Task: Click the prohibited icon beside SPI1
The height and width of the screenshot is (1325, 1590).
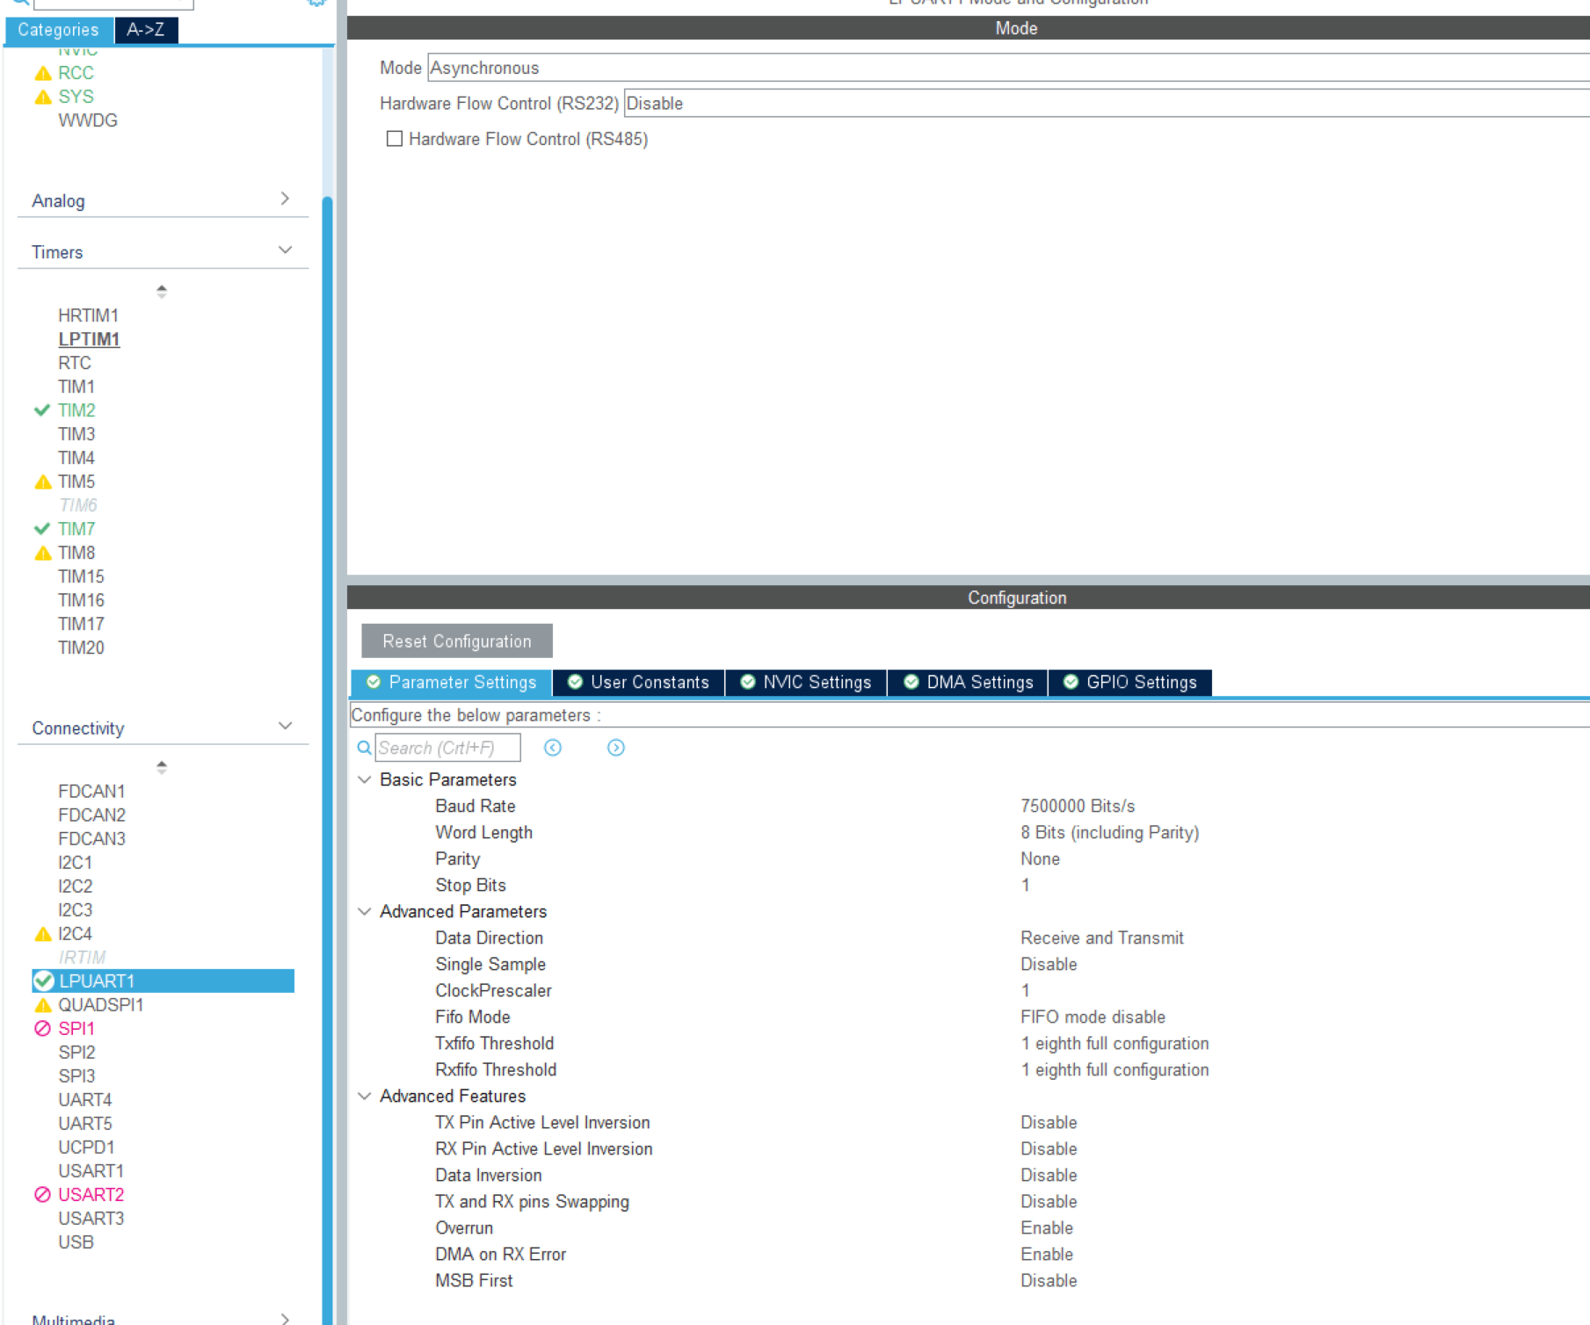Action: 42,1029
